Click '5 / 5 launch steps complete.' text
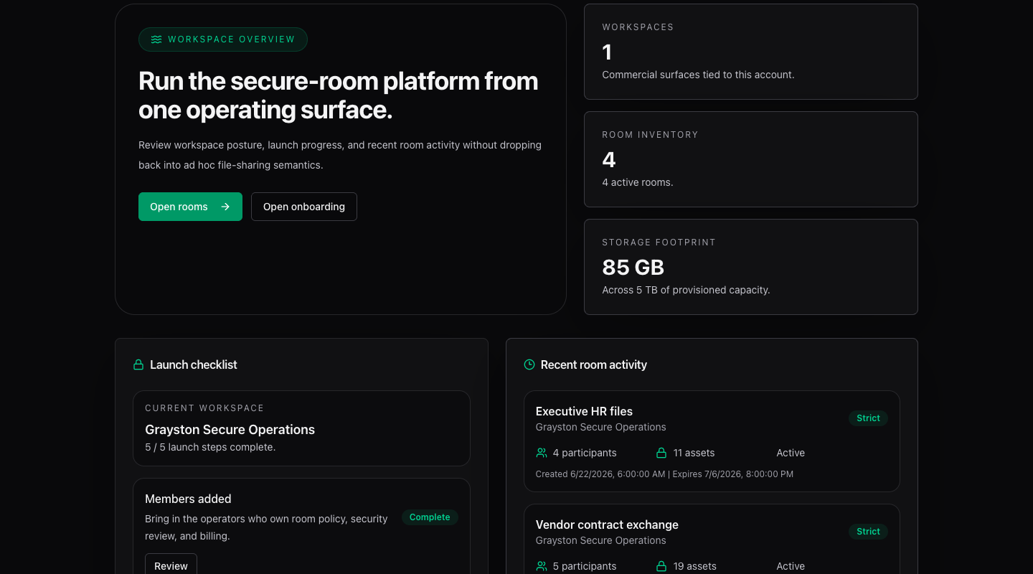The image size is (1033, 574). coord(210,447)
